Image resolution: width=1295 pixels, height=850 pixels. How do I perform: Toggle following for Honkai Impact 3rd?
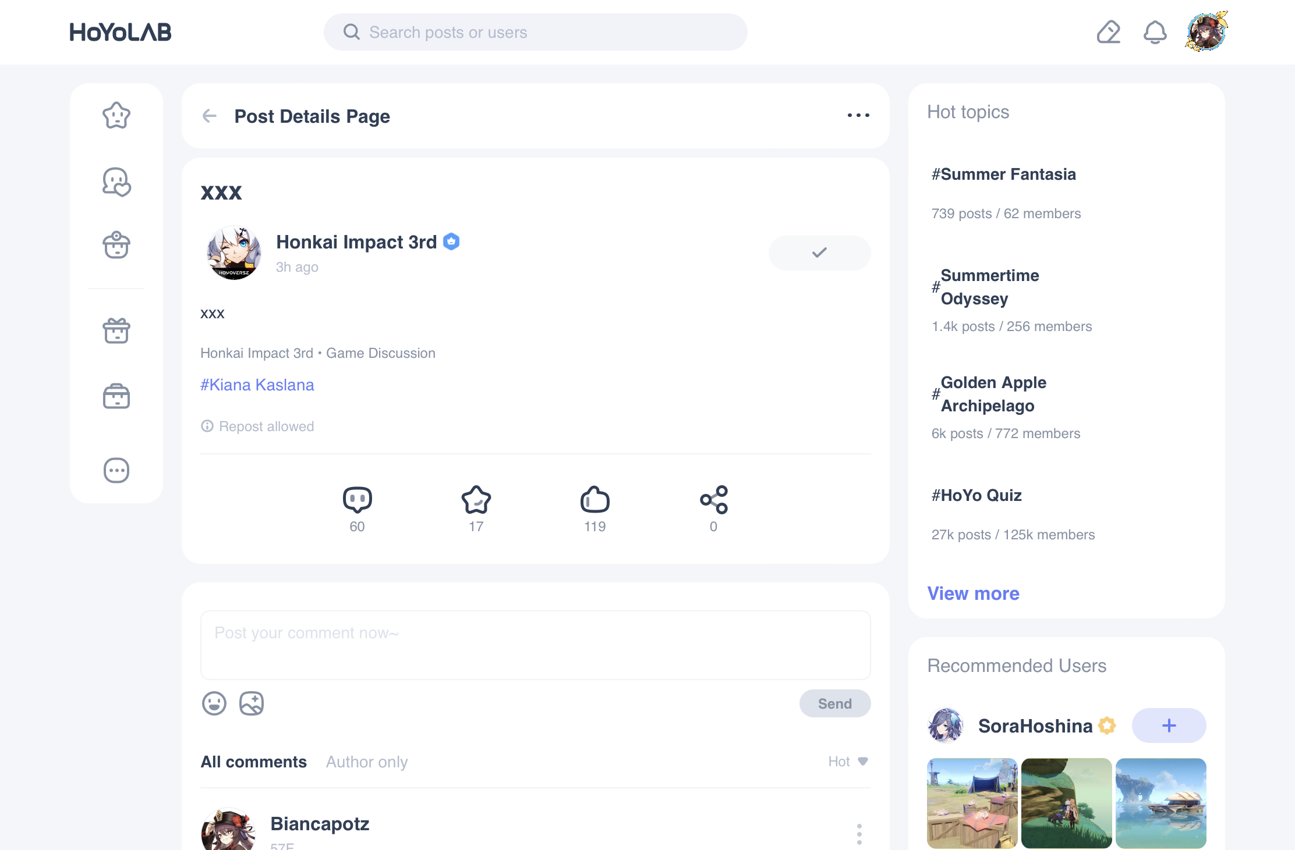click(x=819, y=252)
